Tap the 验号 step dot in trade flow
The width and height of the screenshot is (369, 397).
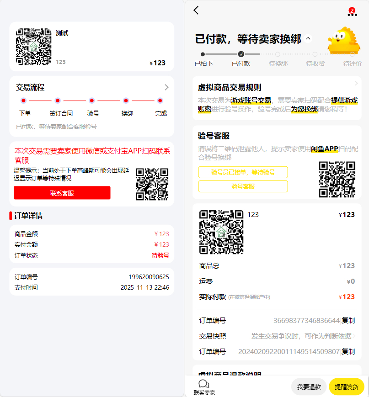(91, 100)
